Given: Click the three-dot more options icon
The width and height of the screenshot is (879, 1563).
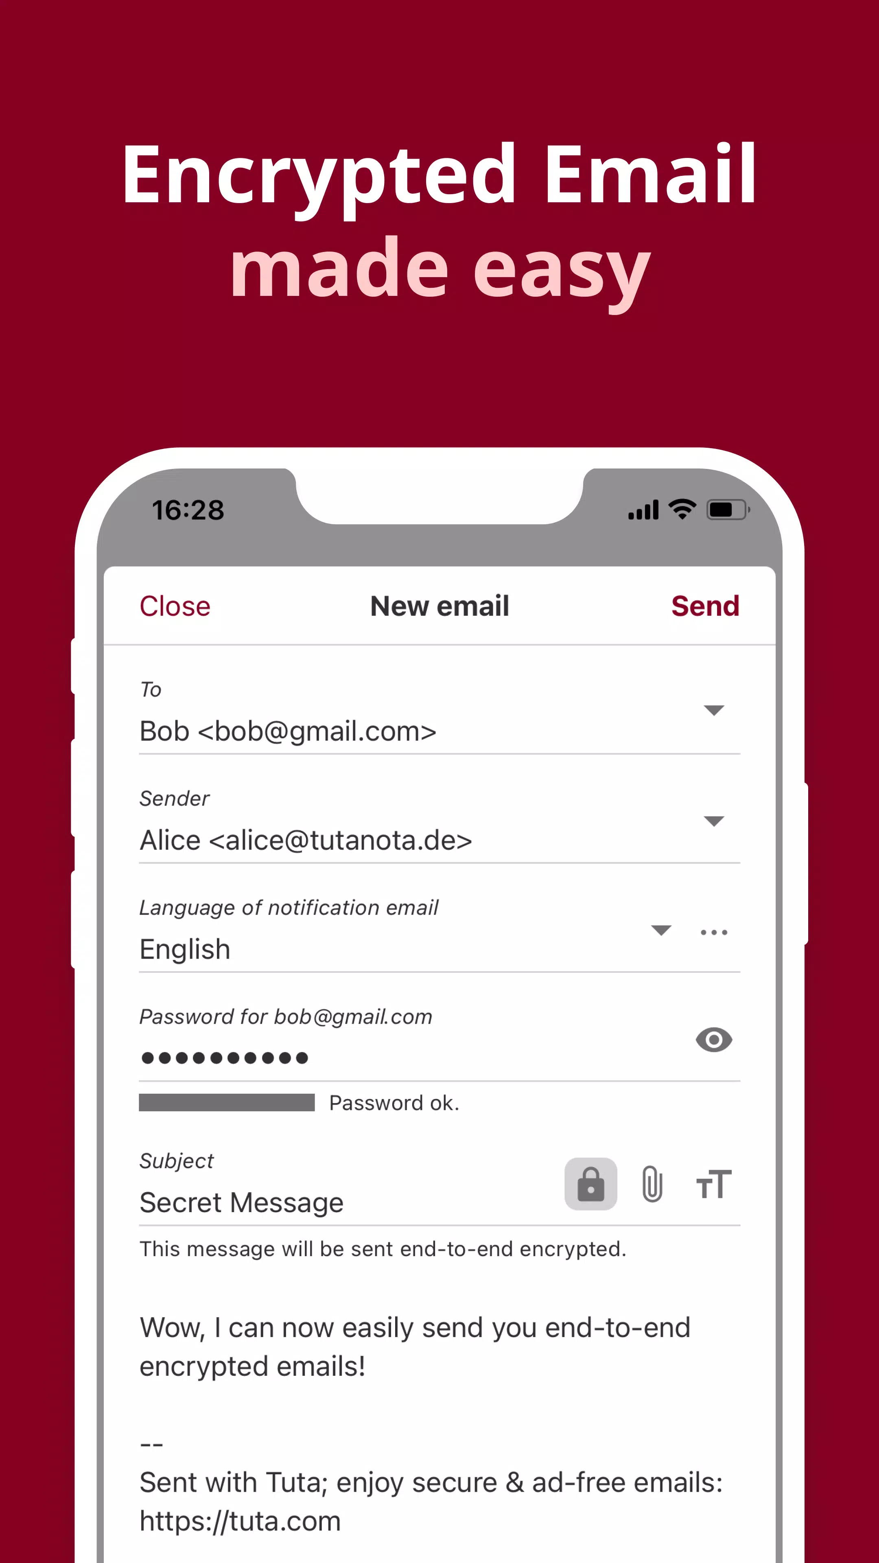Looking at the screenshot, I should [714, 931].
